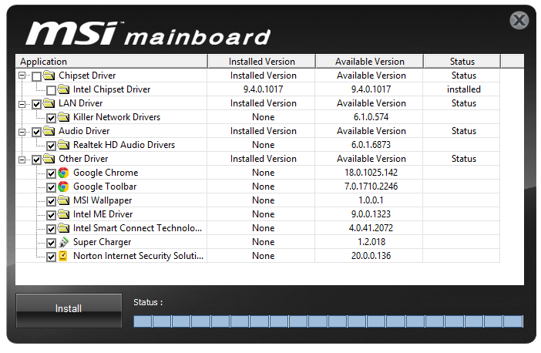Screen dimensions: 541x353
Task: Click the Intel ME Driver folder icon
Action: pyautogui.click(x=63, y=214)
